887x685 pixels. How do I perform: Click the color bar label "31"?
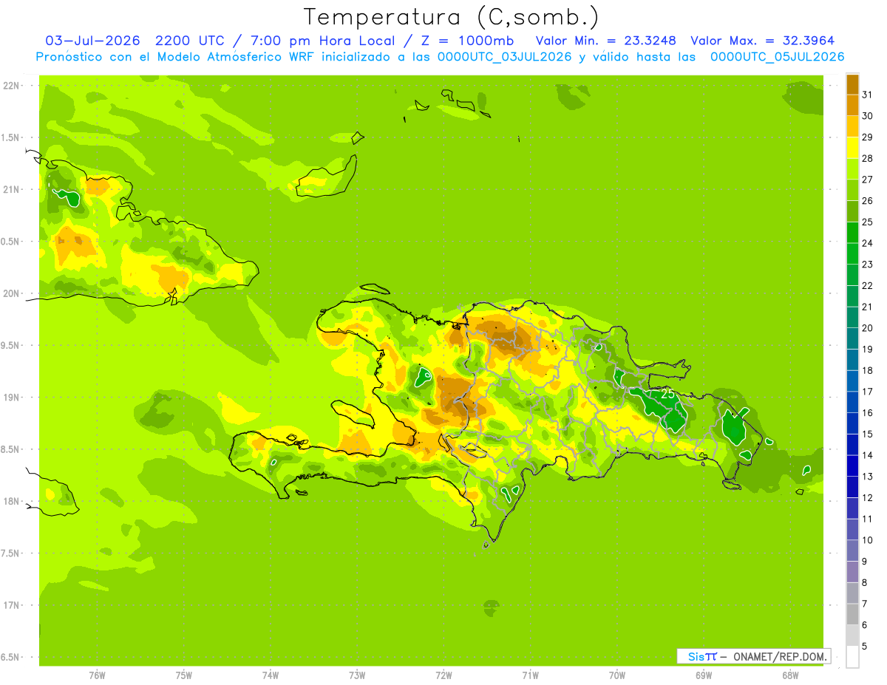click(x=868, y=95)
